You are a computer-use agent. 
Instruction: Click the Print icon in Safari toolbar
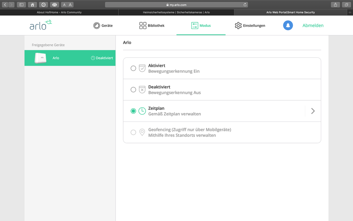pos(54,5)
